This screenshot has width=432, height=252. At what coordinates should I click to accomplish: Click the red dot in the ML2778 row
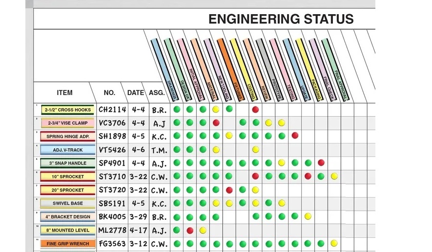tap(190, 230)
